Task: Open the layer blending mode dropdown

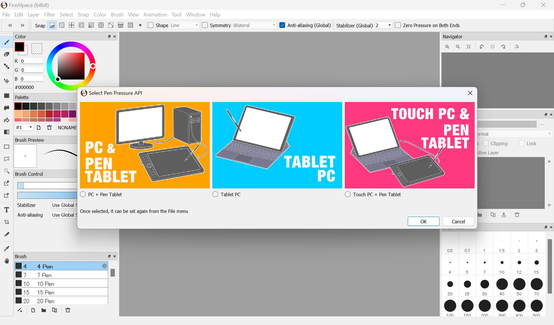Action: point(514,134)
